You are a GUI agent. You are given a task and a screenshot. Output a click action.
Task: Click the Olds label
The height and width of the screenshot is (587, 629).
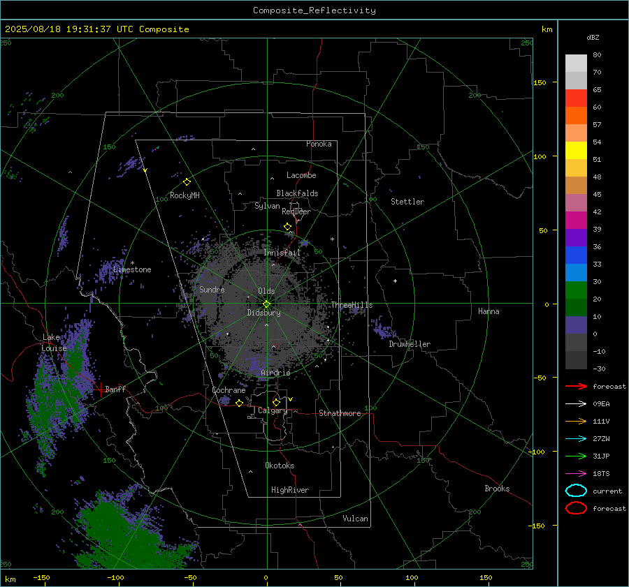pyautogui.click(x=266, y=291)
